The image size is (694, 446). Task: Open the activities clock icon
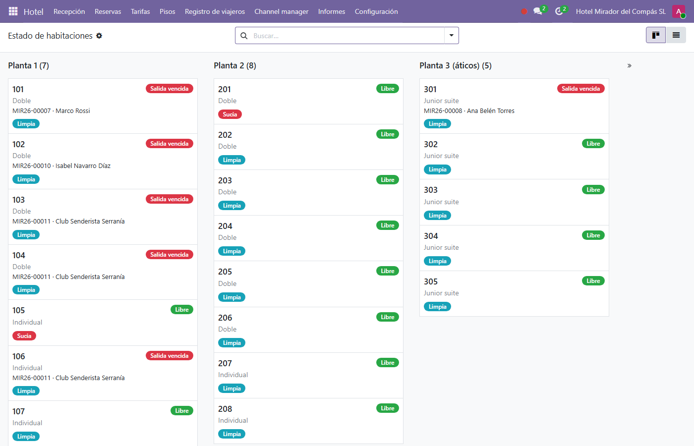tap(559, 11)
